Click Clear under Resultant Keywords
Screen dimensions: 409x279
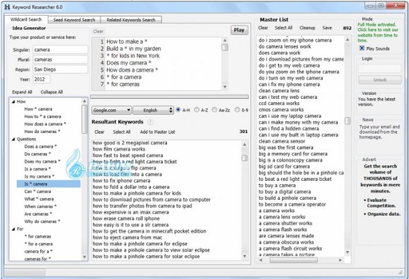coord(100,132)
